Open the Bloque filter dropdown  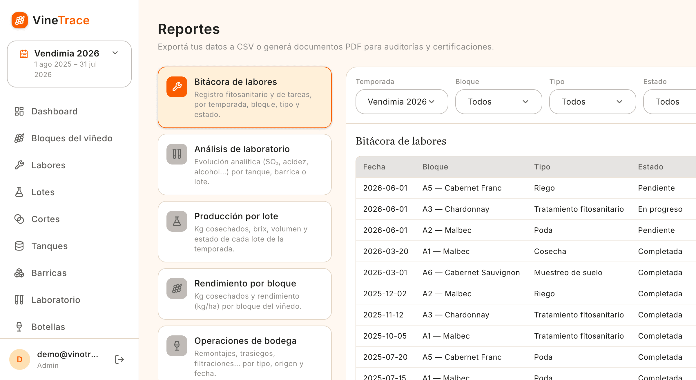tap(499, 102)
